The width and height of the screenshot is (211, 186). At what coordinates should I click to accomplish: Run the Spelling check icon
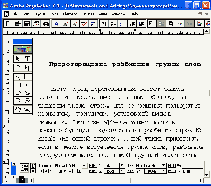[84, 24]
